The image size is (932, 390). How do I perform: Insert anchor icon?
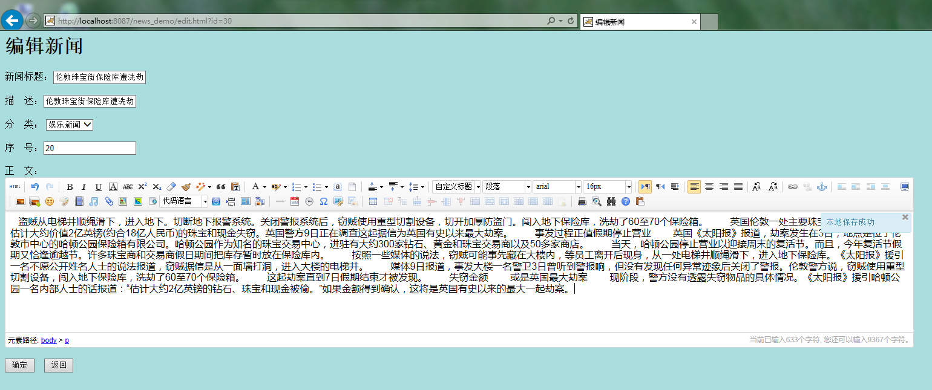(x=822, y=187)
